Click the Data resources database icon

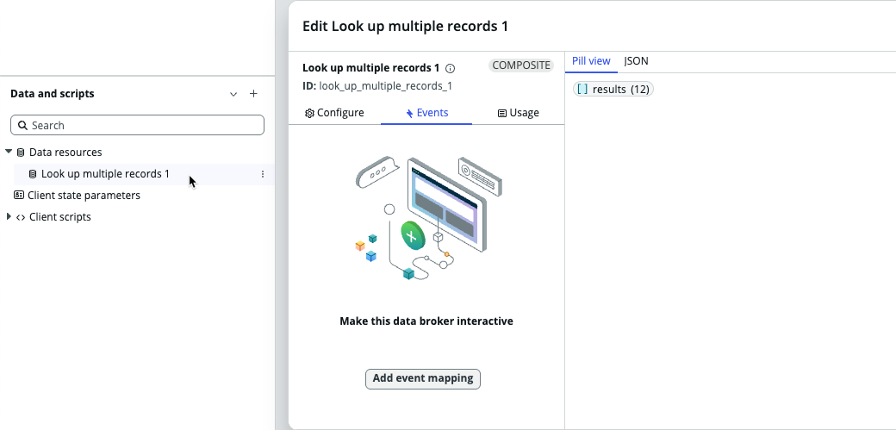(x=22, y=153)
